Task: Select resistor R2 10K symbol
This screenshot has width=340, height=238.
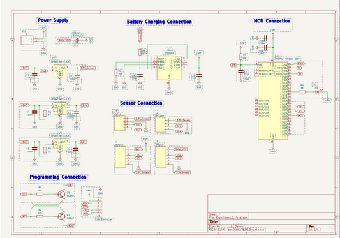Action: tap(40, 216)
